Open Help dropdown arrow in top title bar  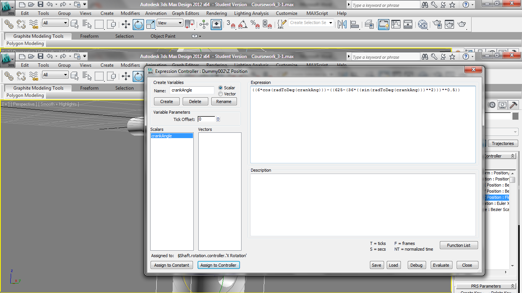pyautogui.click(x=473, y=5)
